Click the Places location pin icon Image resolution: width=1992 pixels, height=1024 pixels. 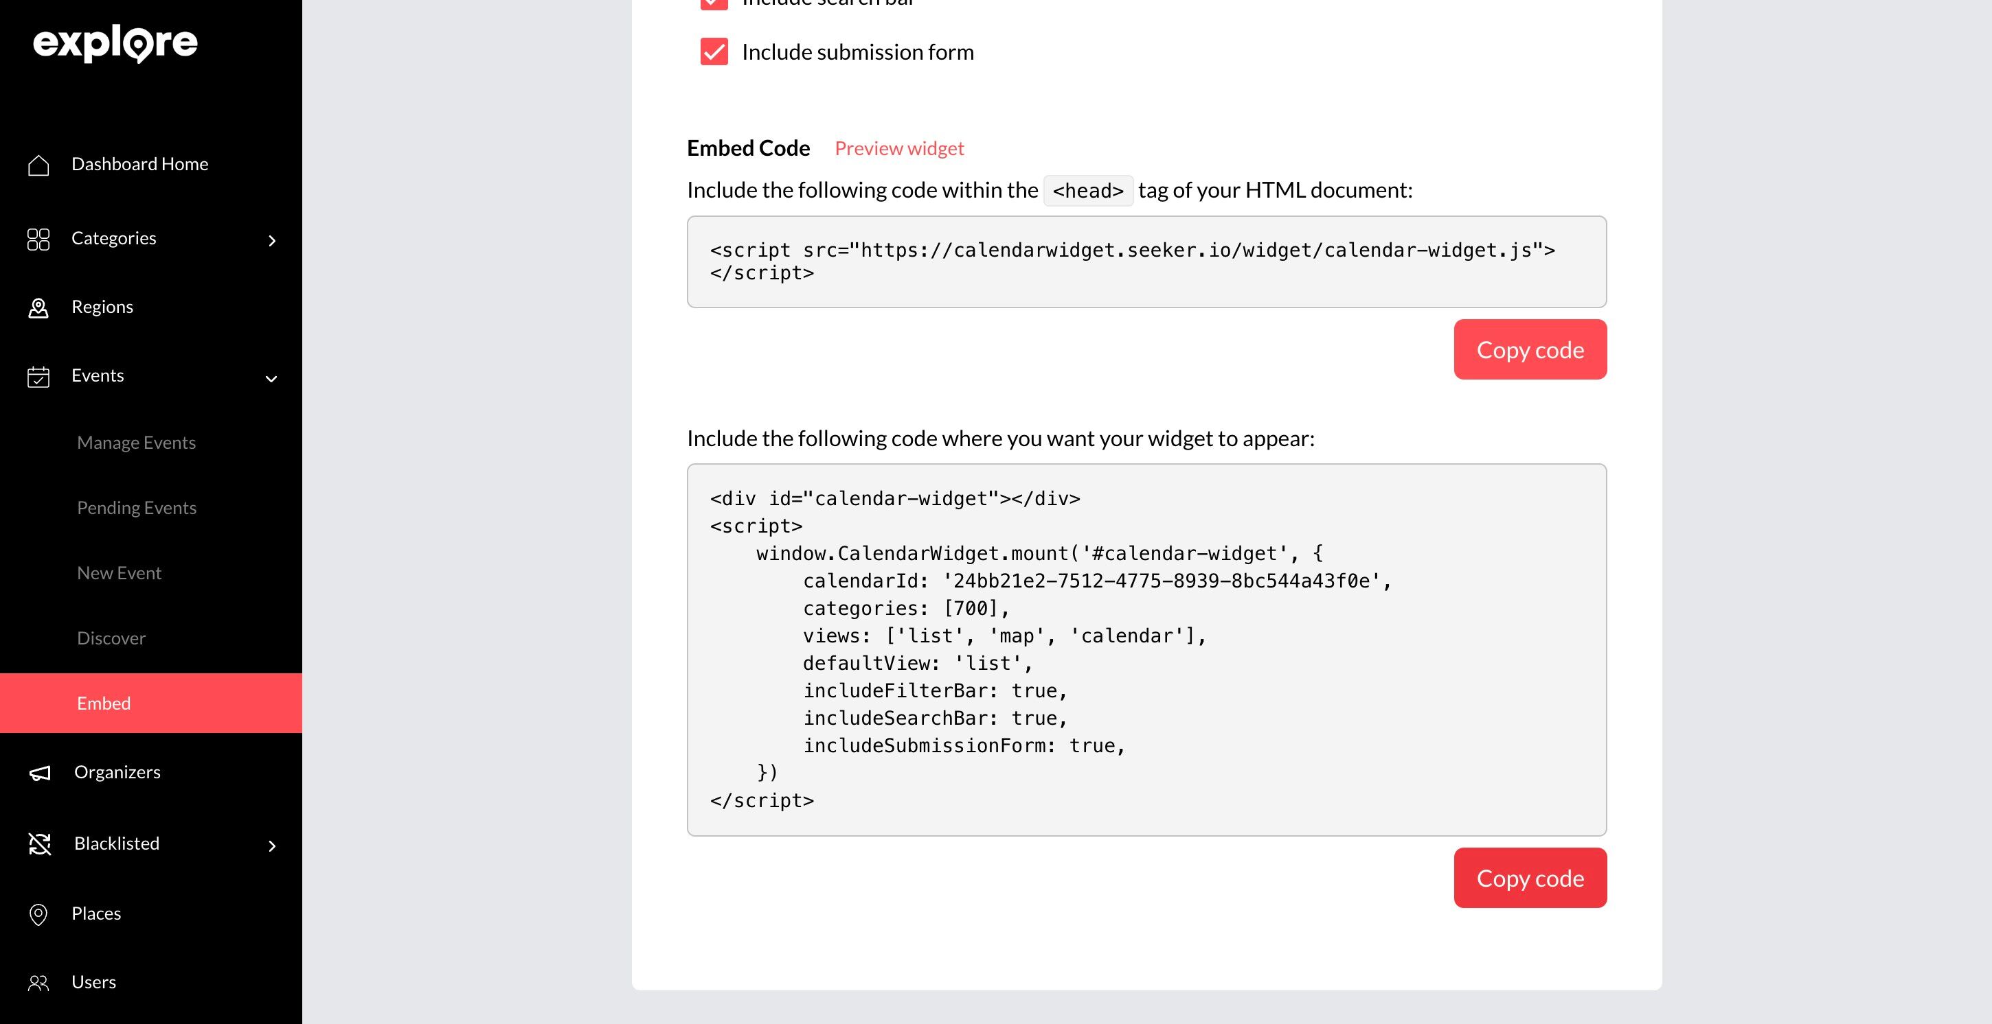(x=38, y=914)
